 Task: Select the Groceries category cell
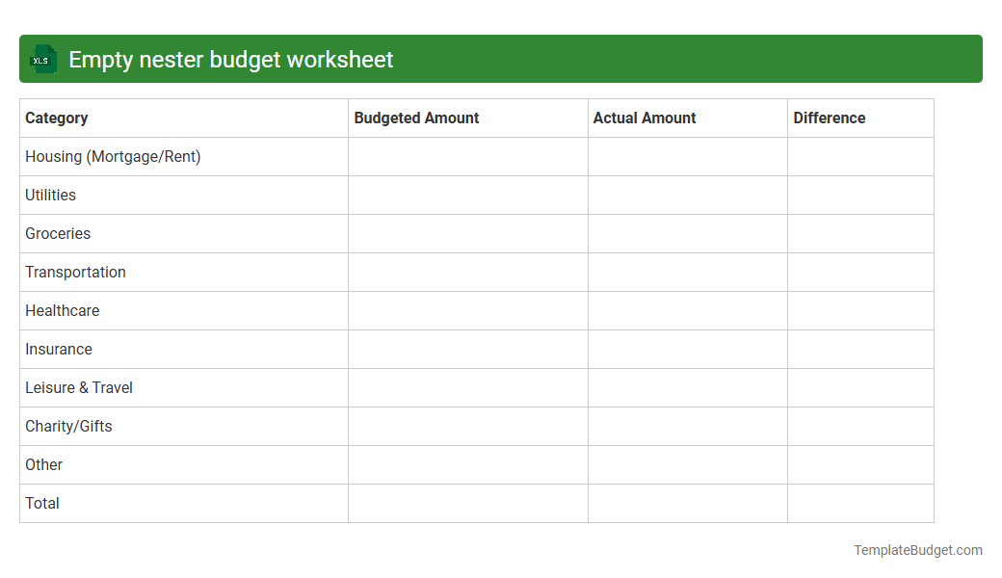click(x=58, y=233)
